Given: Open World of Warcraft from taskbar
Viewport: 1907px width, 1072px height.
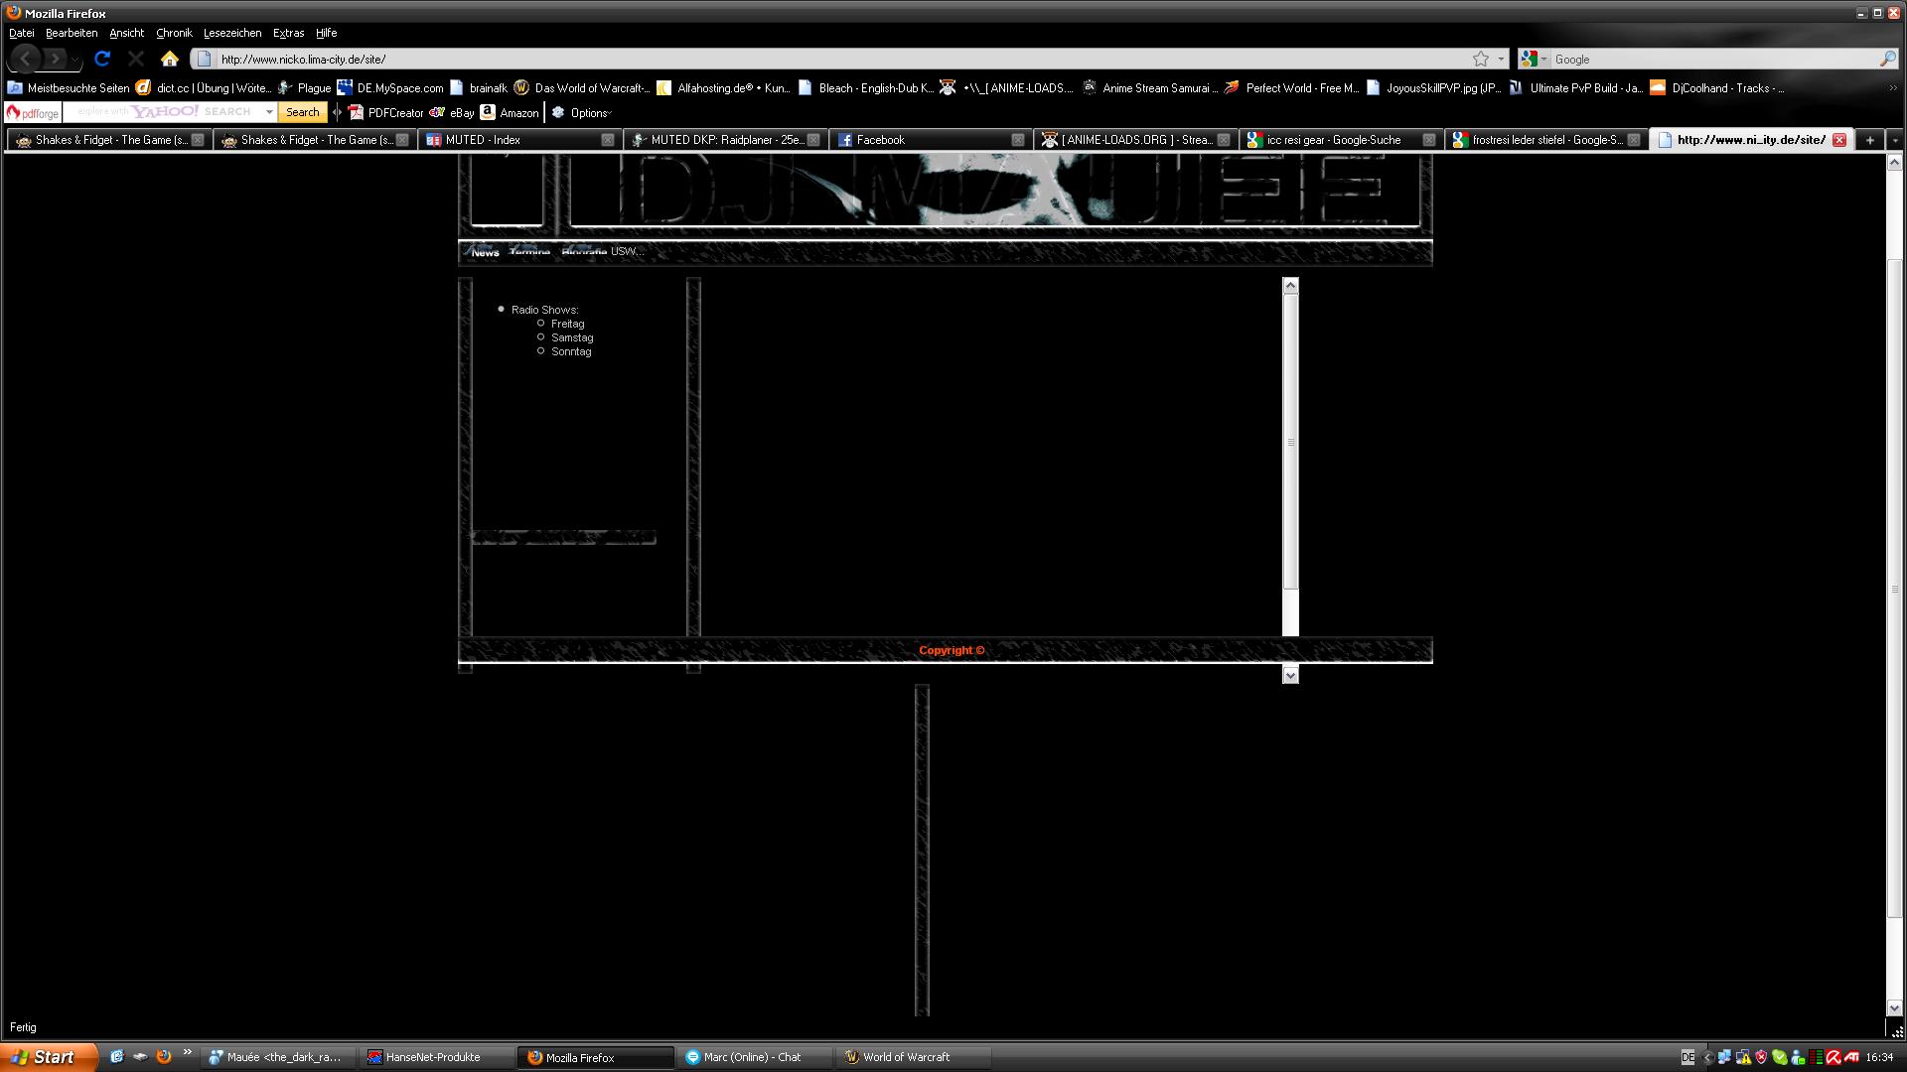Looking at the screenshot, I should (906, 1057).
